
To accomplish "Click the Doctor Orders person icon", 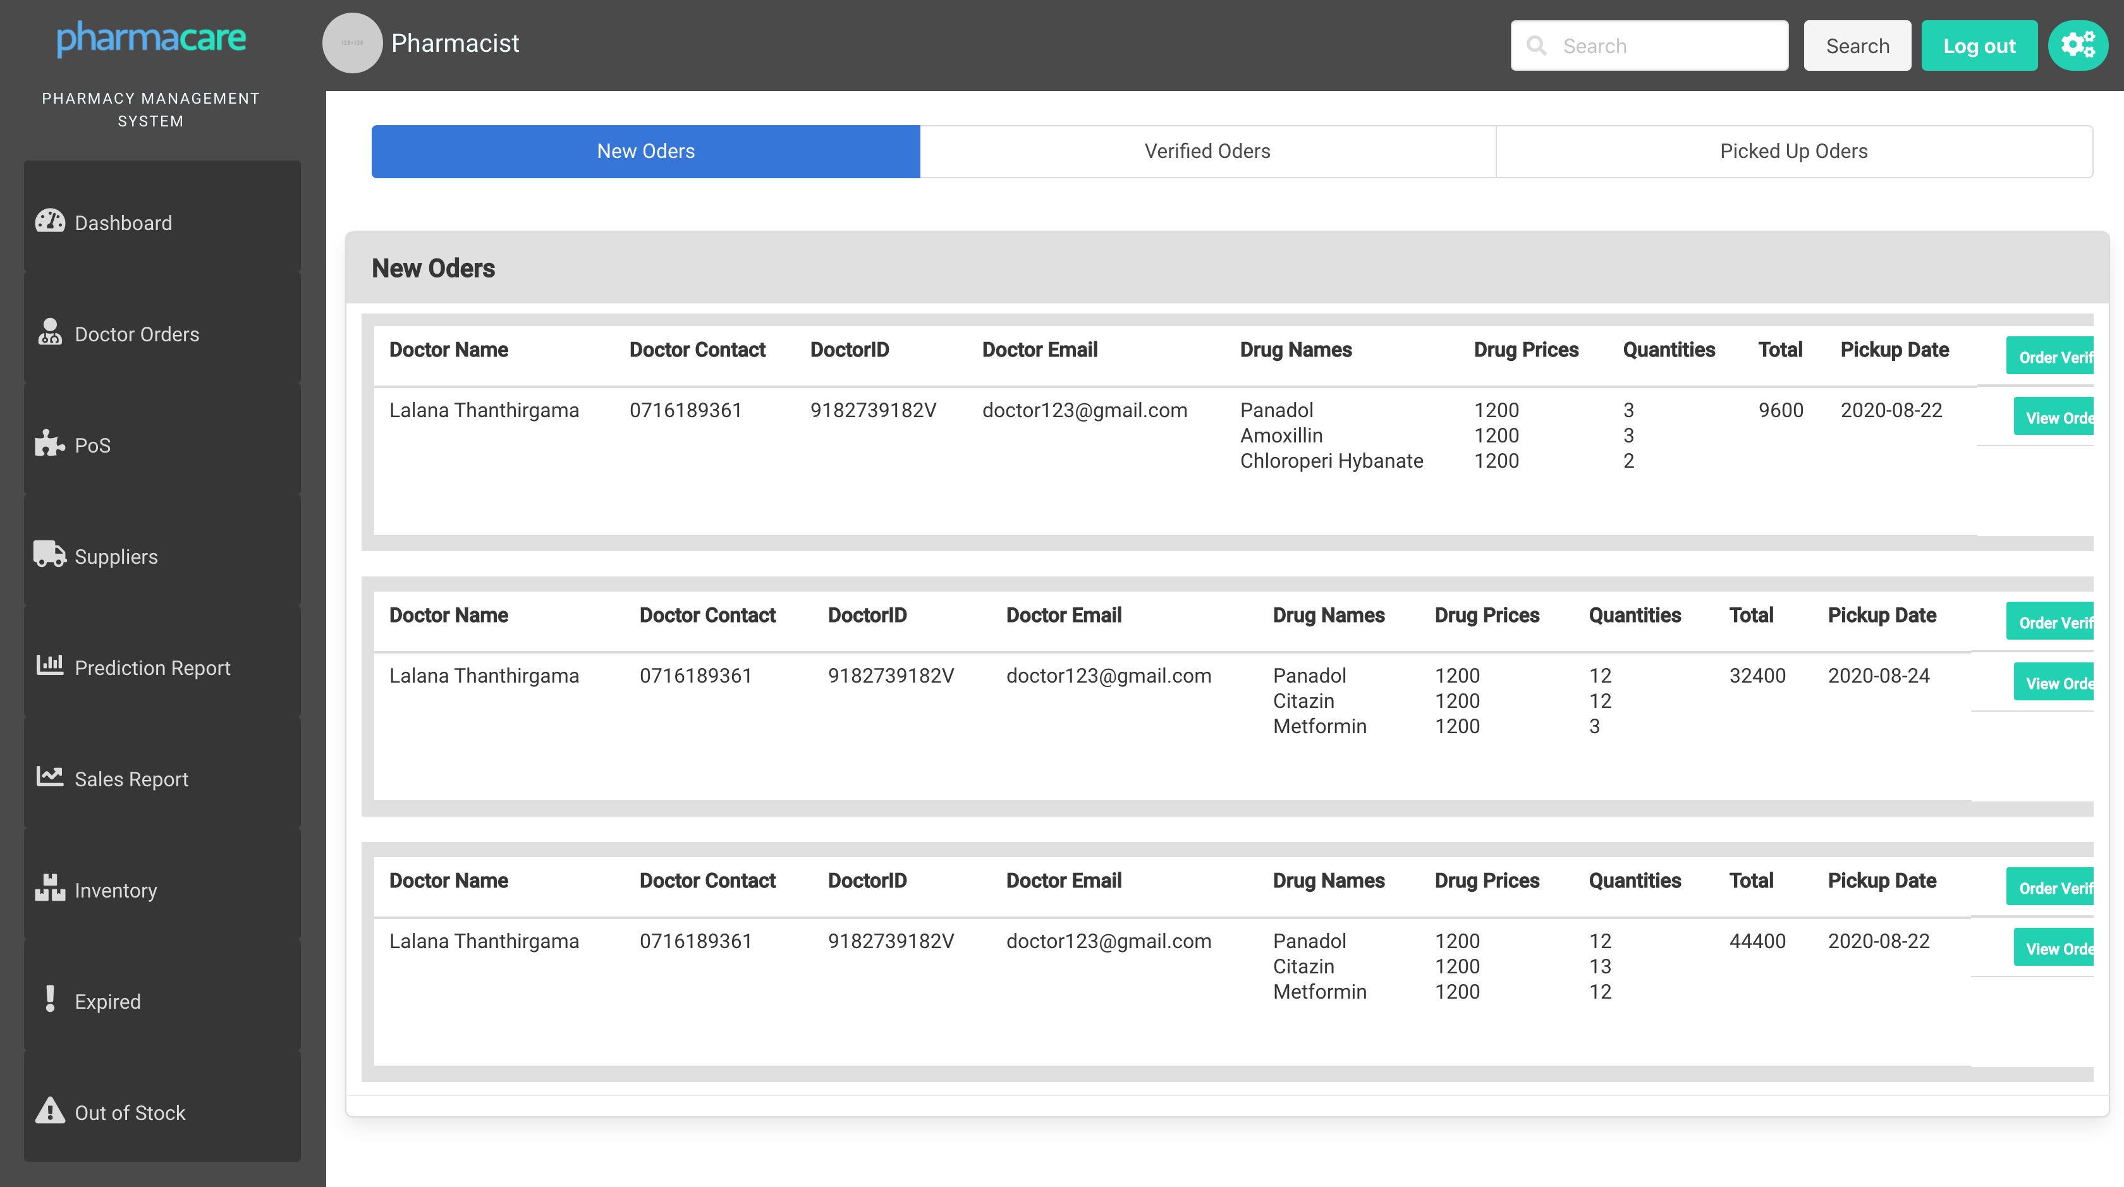I will 49,332.
